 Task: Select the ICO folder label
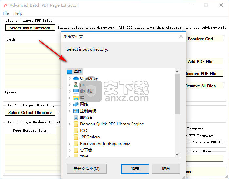84,131
